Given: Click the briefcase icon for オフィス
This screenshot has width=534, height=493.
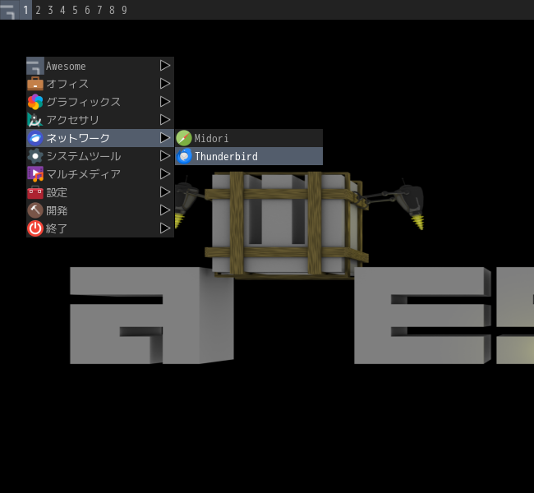Looking at the screenshot, I should [x=35, y=84].
